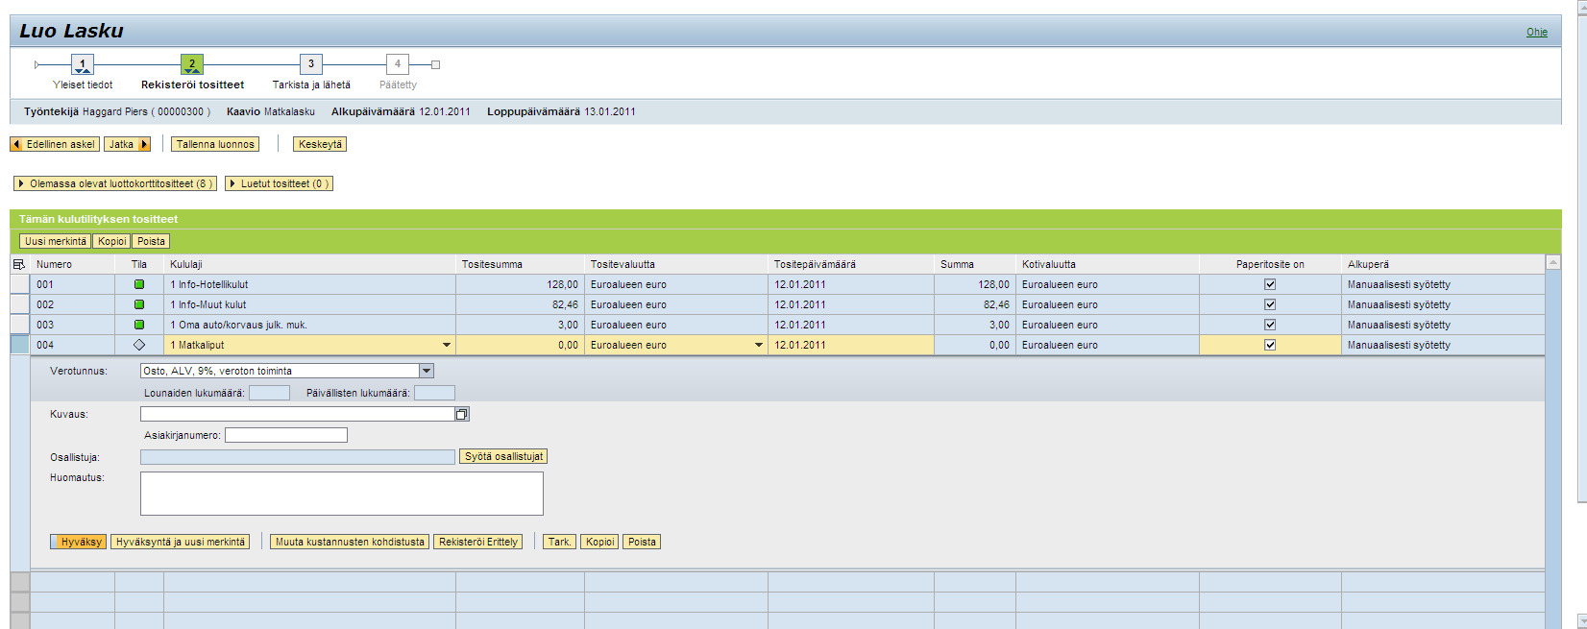The image size is (1587, 629).
Task: Click the Huomautus text area
Action: point(342,494)
